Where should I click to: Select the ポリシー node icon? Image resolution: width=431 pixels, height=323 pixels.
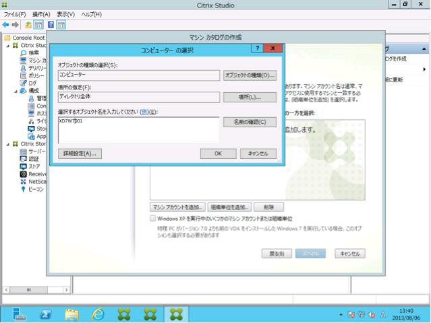pos(24,75)
